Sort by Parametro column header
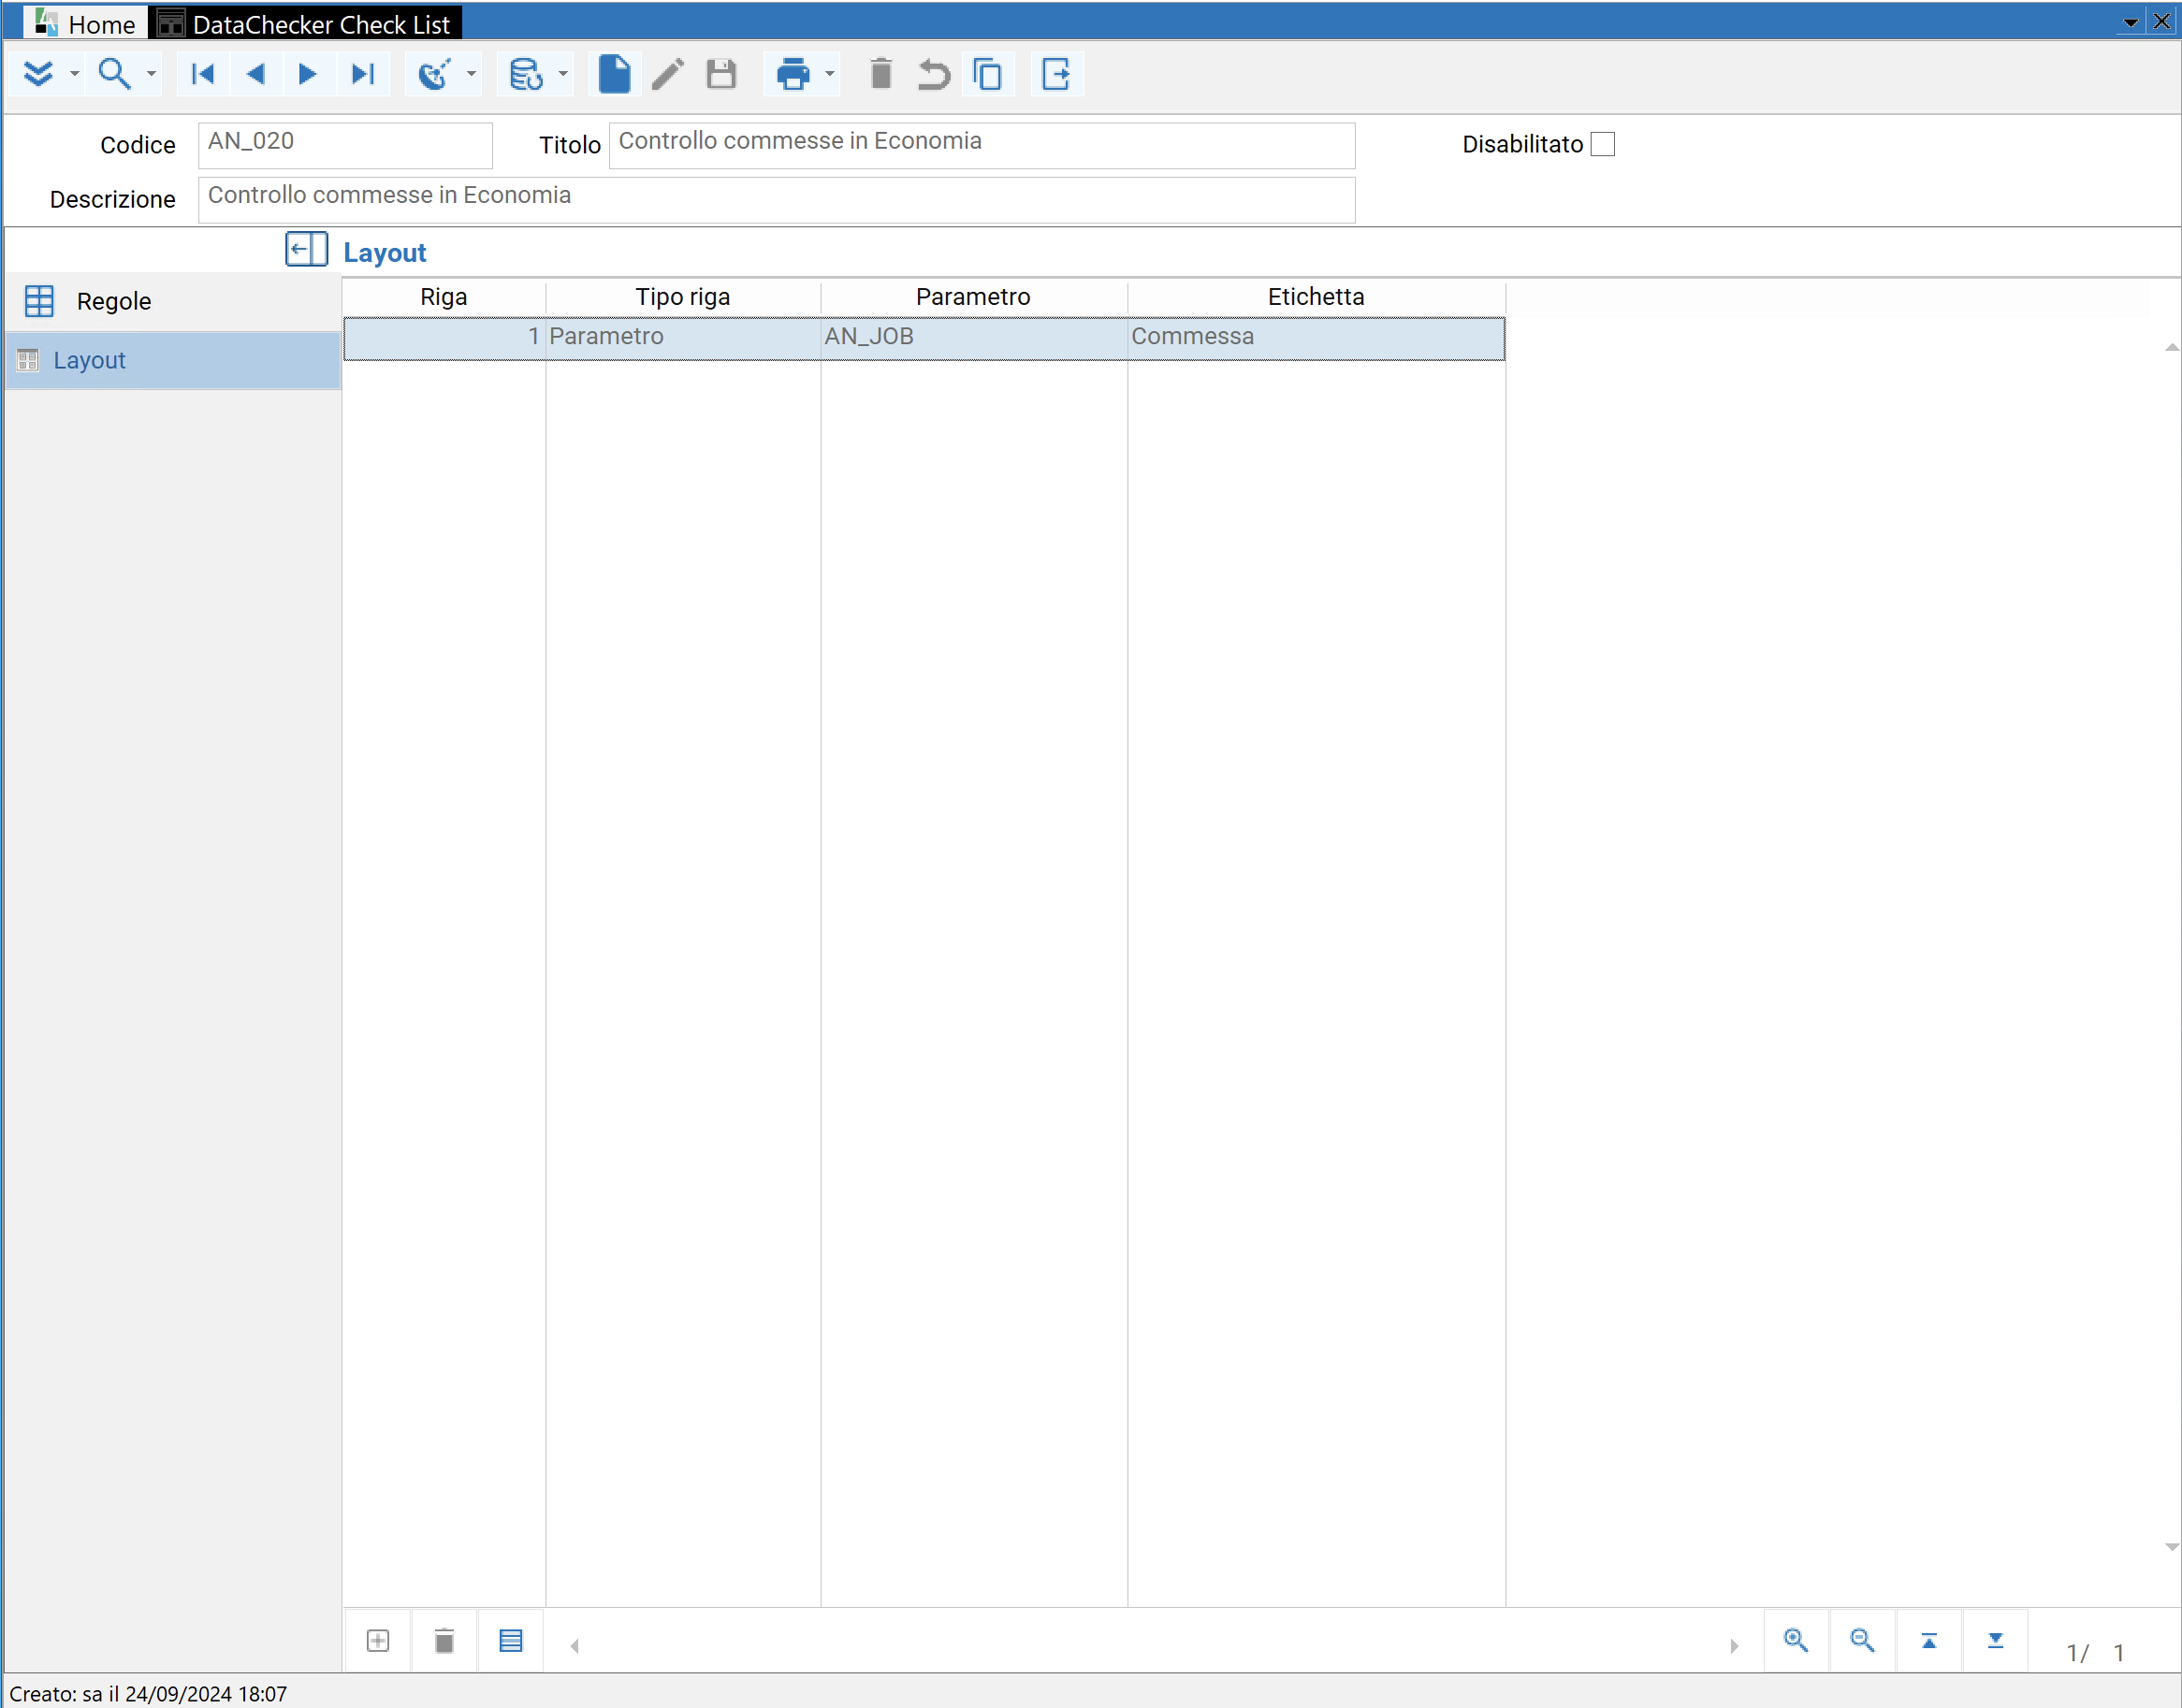 click(x=973, y=297)
